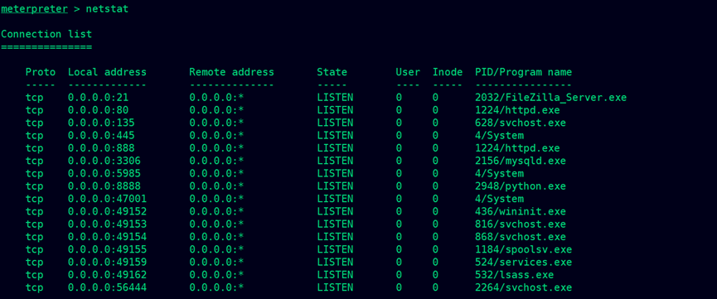Click 532/lsass.exe program entry
Screen dimensions: 717x299
[x=515, y=275]
